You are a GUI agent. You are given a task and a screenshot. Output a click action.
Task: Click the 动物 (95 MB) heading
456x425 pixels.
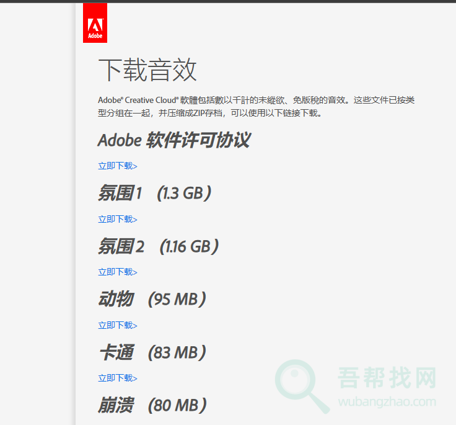(152, 300)
